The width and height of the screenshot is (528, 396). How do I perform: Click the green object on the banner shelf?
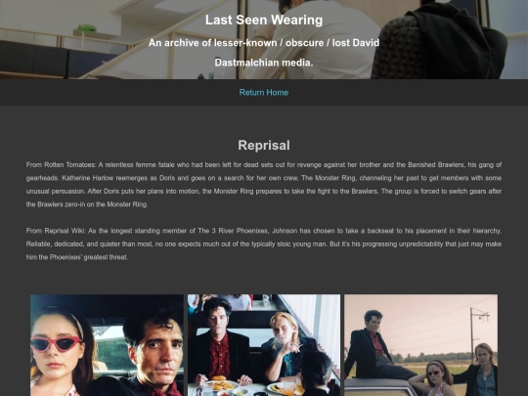tap(87, 28)
